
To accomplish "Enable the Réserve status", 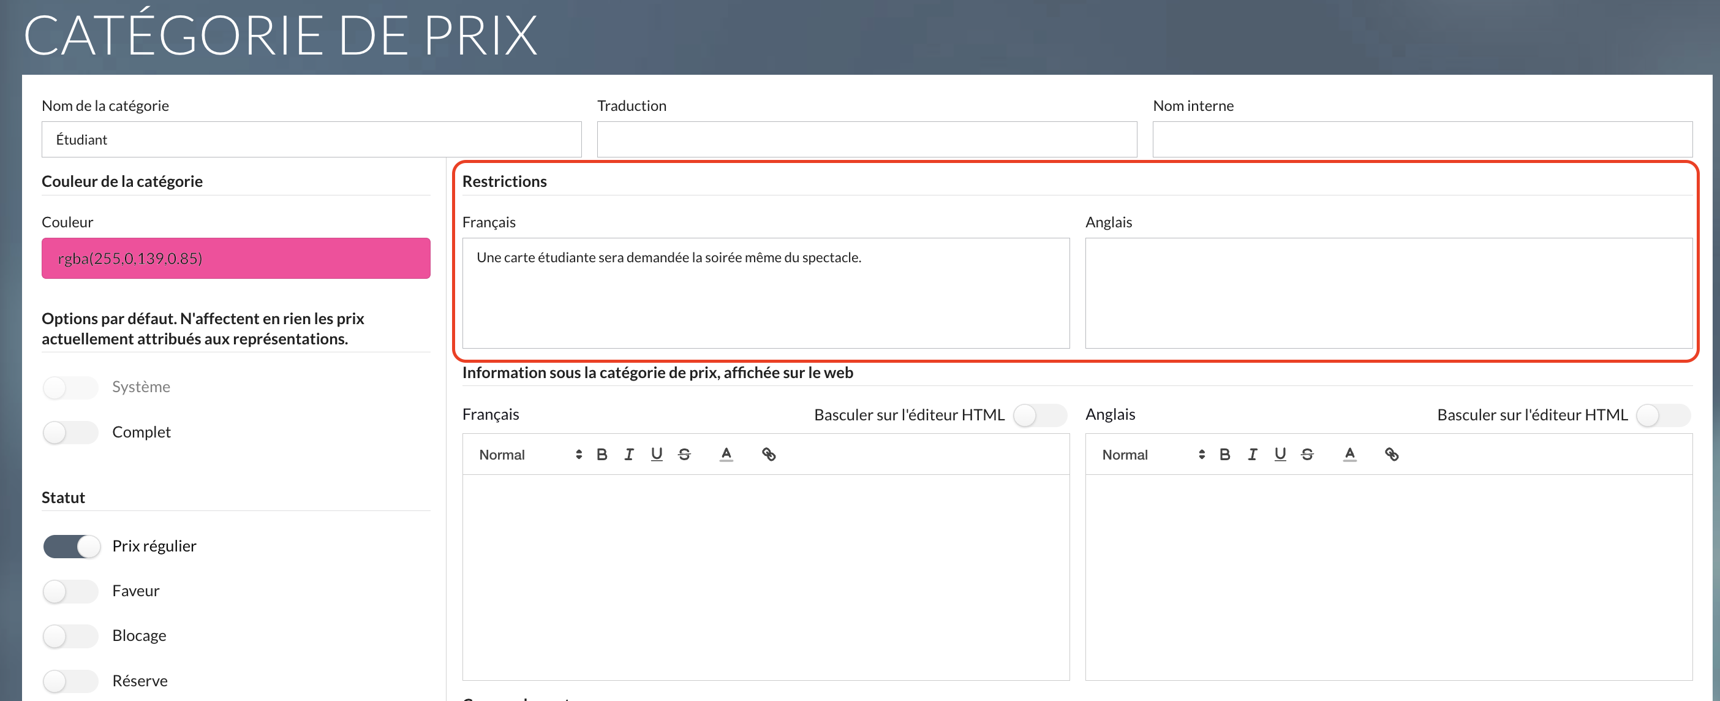I will [x=71, y=681].
